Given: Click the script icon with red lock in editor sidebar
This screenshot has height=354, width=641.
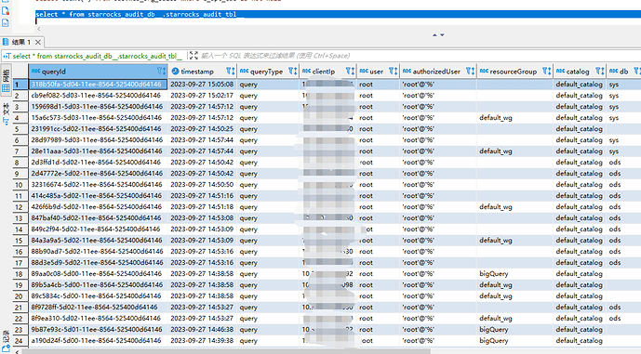Looking at the screenshot, I should pos(6,11).
